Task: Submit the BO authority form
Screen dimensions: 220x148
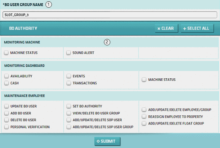Action: 107,141
